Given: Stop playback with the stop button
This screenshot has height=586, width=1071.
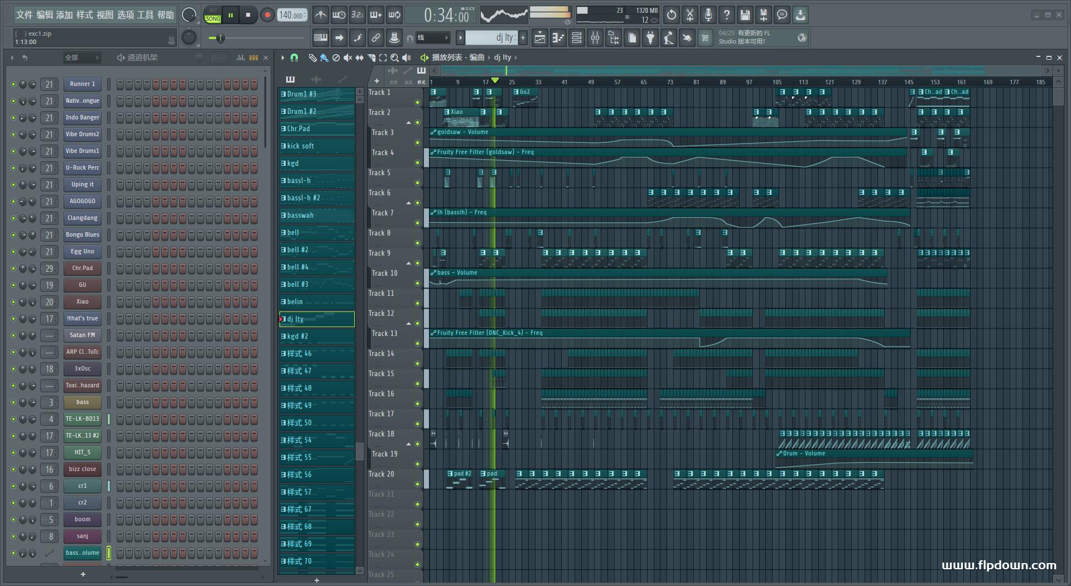Looking at the screenshot, I should pos(248,15).
